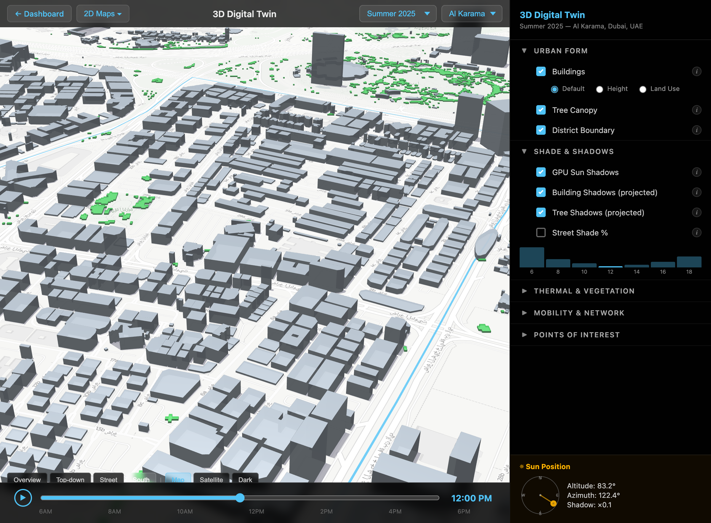Select the Satellite basemap style
The width and height of the screenshot is (711, 523).
coord(211,478)
